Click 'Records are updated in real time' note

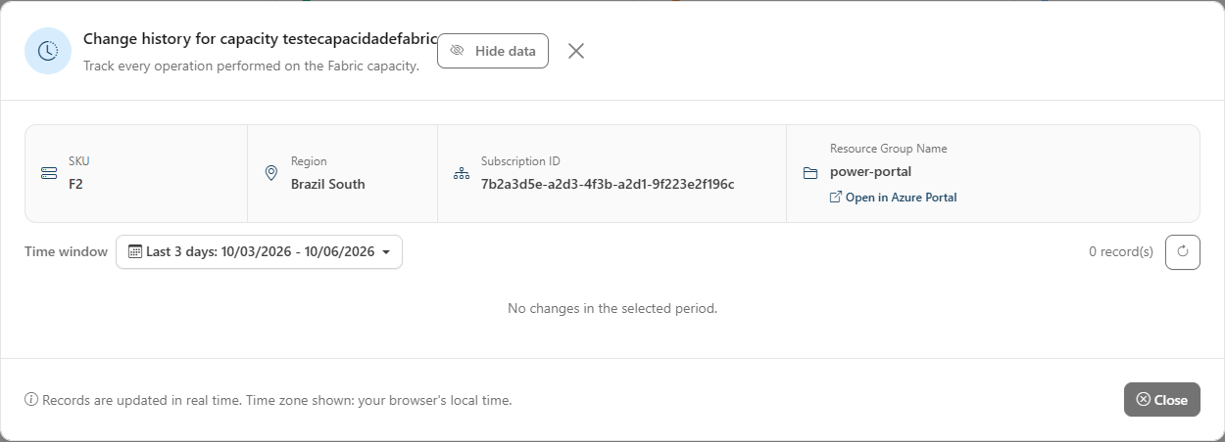pyautogui.click(x=277, y=400)
